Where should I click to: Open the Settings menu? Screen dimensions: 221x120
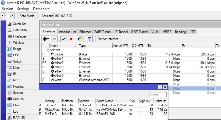tap(23, 9)
